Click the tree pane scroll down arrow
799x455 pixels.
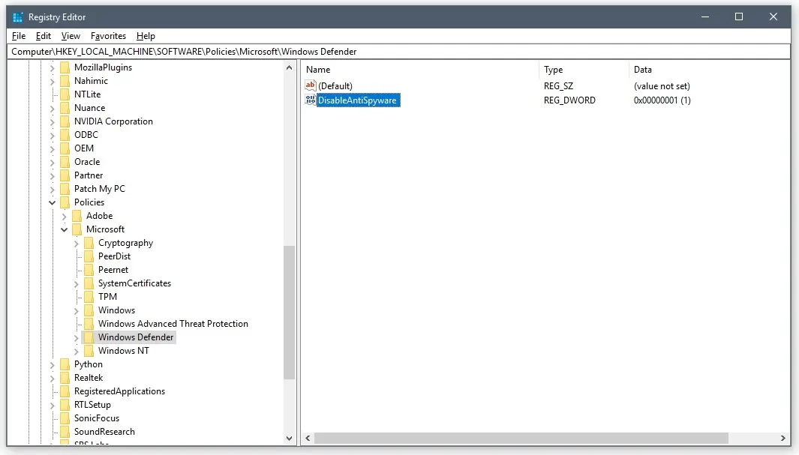[x=290, y=439]
